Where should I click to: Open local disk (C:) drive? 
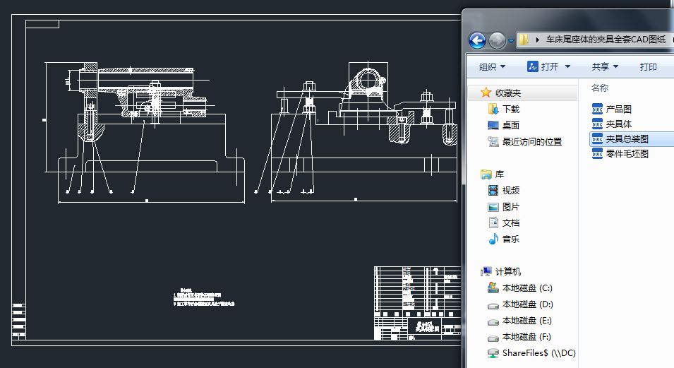[526, 287]
